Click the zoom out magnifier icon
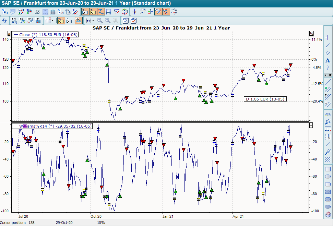 tap(100, 21)
